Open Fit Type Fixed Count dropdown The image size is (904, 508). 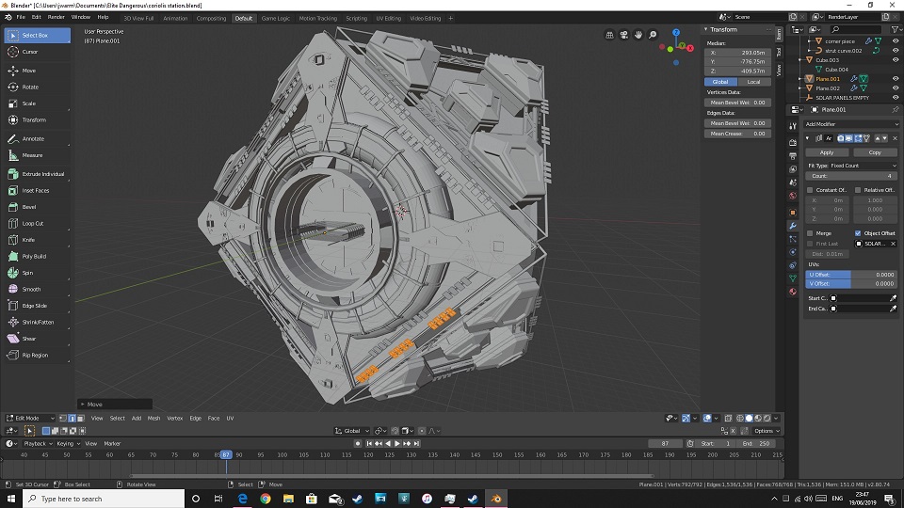pyautogui.click(x=864, y=166)
